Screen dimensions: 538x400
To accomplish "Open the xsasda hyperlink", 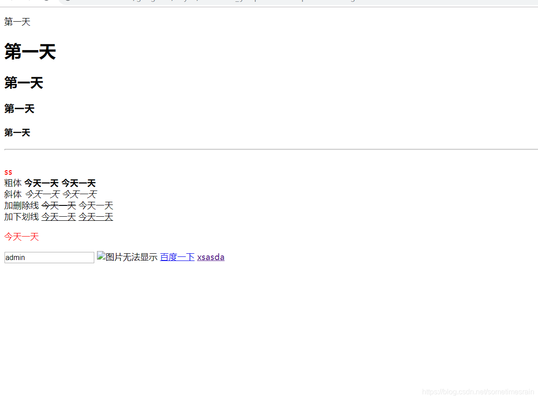I will pyautogui.click(x=211, y=257).
